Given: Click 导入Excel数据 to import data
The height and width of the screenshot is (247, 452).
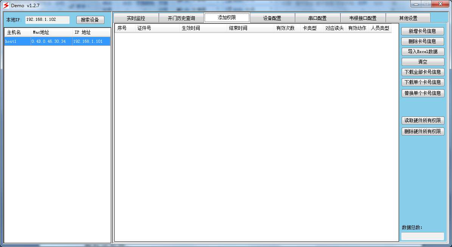Looking at the screenshot, I should pyautogui.click(x=422, y=51).
